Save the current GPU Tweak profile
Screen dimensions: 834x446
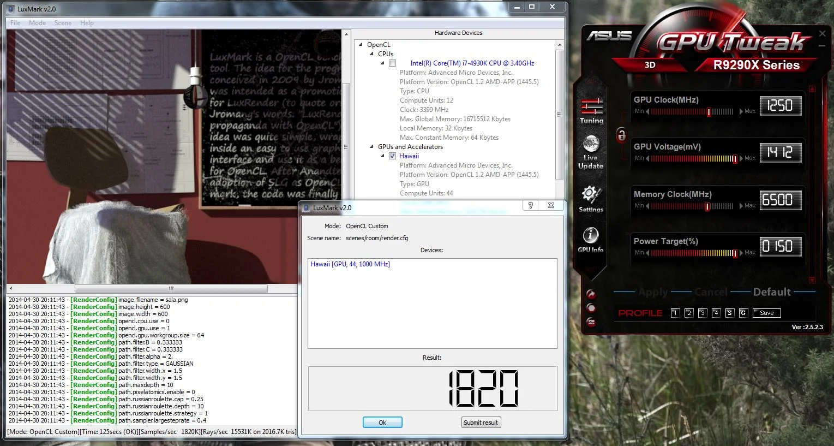coord(766,313)
